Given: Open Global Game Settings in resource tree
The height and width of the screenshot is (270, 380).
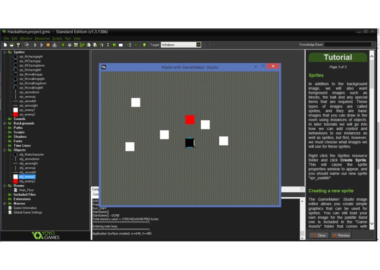Looking at the screenshot, I should (x=28, y=213).
